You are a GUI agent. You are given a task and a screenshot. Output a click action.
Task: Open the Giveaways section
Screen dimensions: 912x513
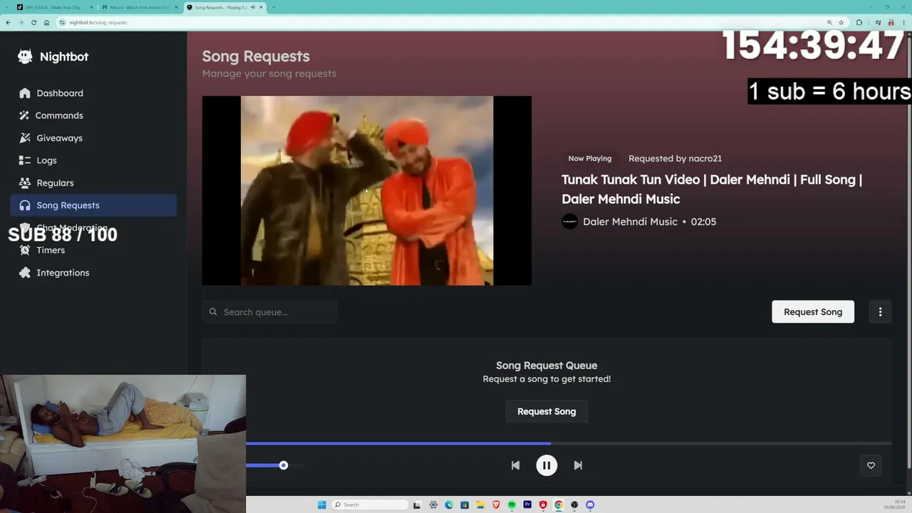click(x=93, y=138)
